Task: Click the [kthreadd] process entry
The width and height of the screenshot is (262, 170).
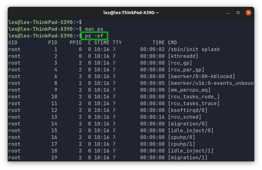Action: point(183,56)
